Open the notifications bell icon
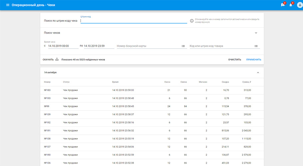 pyautogui.click(x=291, y=5)
